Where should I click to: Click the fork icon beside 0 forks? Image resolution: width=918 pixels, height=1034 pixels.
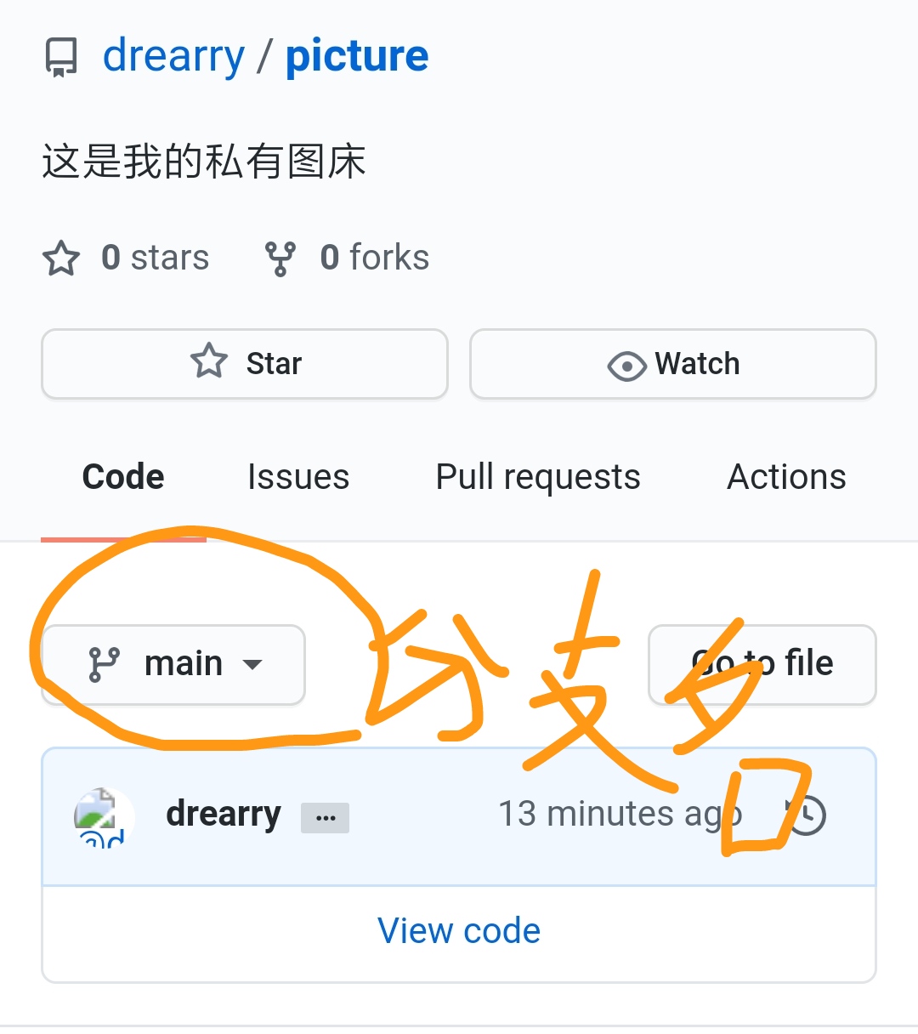[x=280, y=258]
